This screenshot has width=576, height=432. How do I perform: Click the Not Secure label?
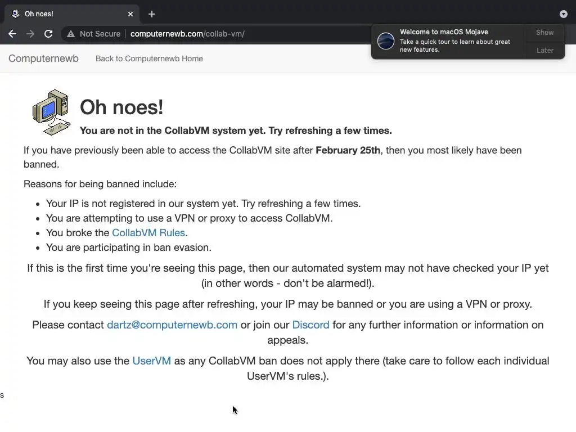pyautogui.click(x=100, y=34)
